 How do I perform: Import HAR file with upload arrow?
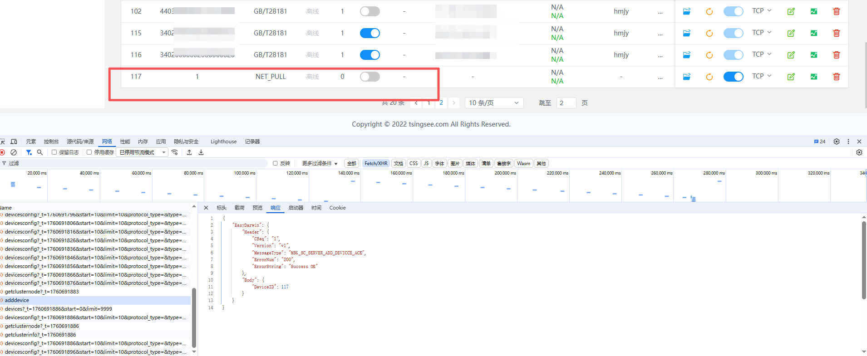click(x=189, y=152)
